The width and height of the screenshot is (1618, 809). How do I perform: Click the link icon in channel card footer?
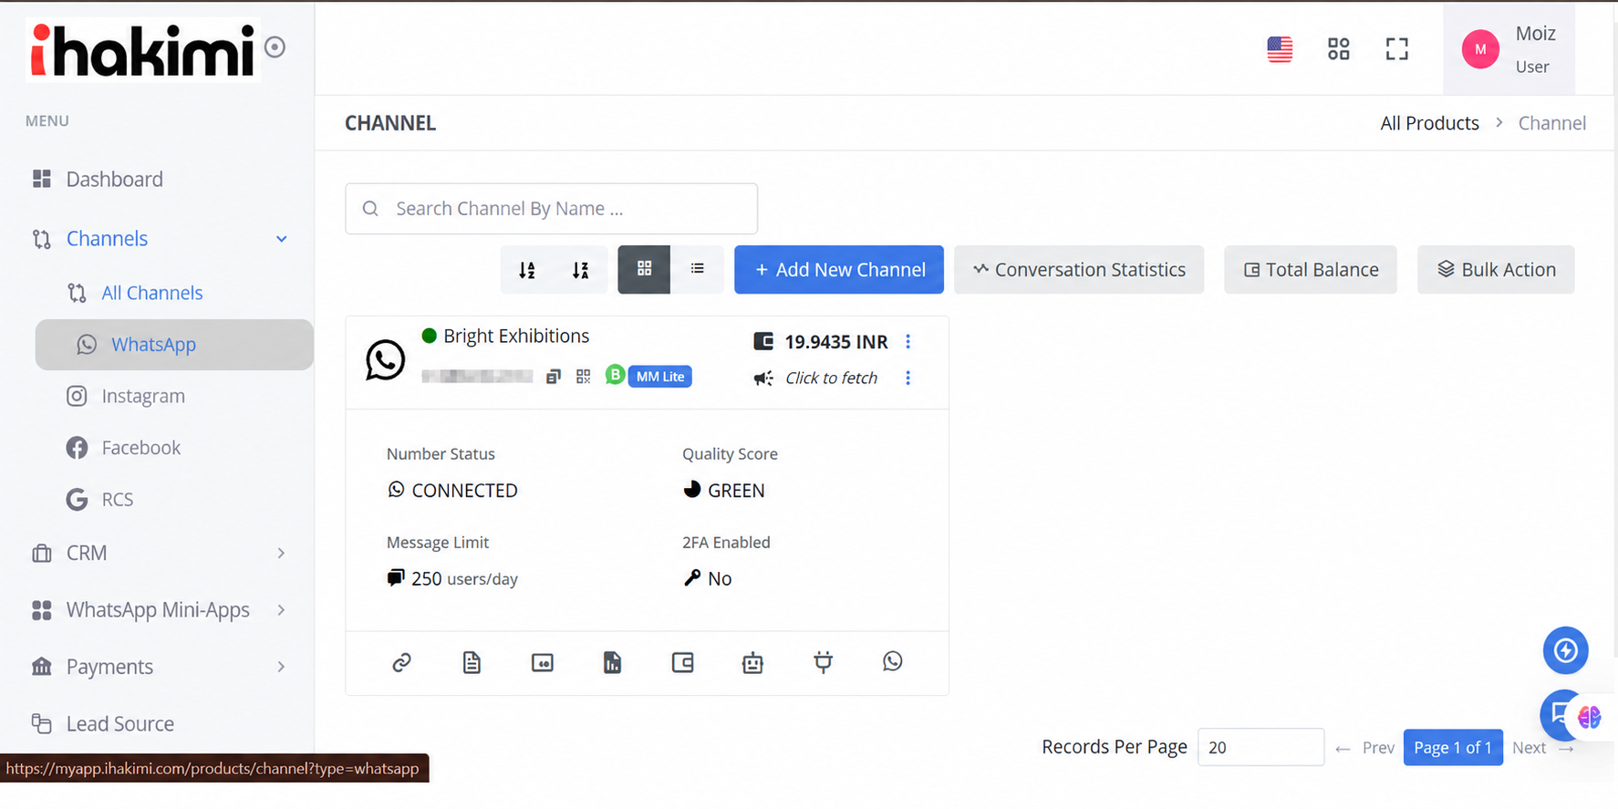click(x=401, y=662)
